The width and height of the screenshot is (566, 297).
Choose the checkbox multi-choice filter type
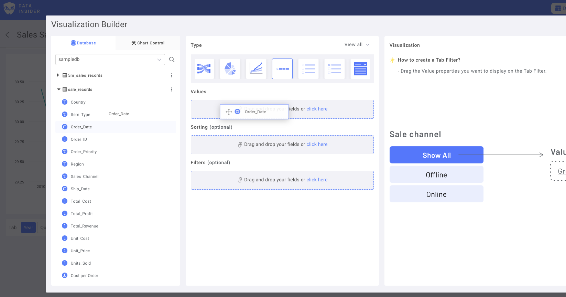tap(335, 69)
